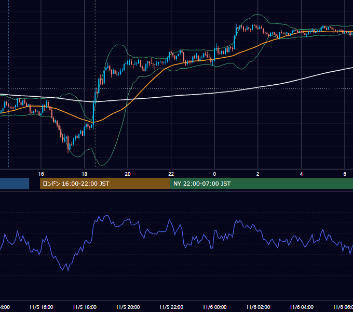Viewport: 353px width, 312px height.
Task: Click the 6 hour label on price chart axis
Action: pyautogui.click(x=345, y=174)
